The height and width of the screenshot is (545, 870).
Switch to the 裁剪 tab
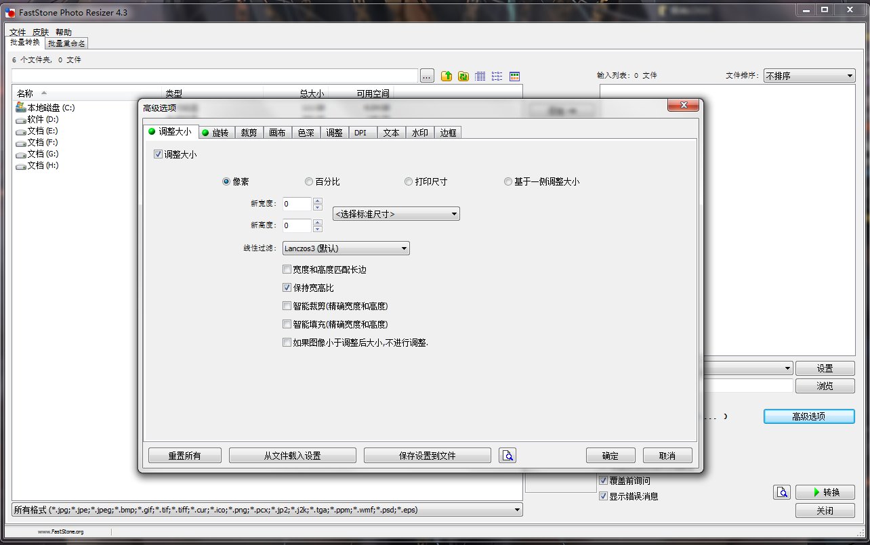tap(249, 133)
